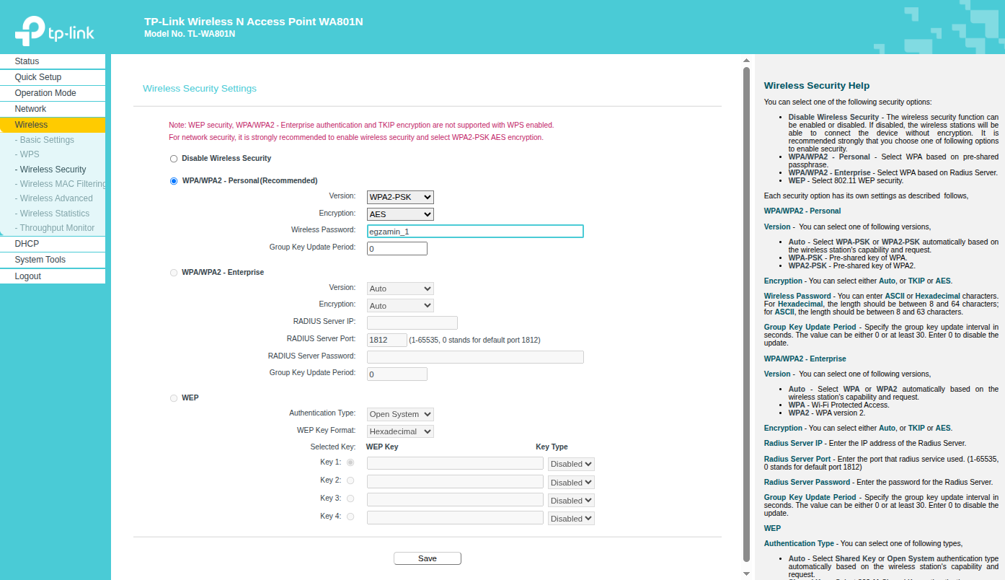The height and width of the screenshot is (580, 1005).
Task: Click the RADIUS Server IP field
Action: click(x=412, y=323)
